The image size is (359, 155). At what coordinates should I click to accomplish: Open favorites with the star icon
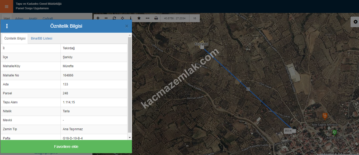click(139, 18)
